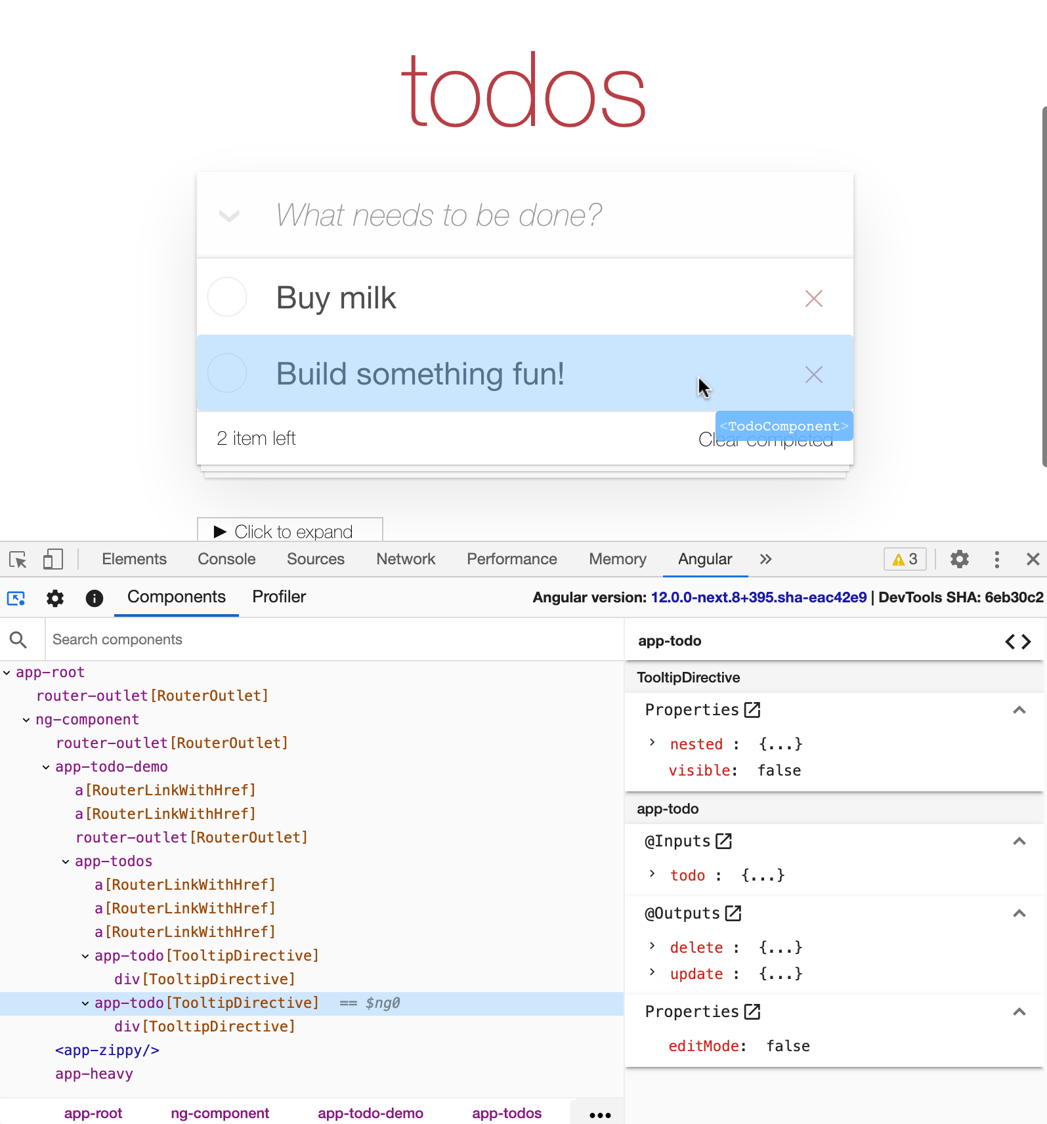Image resolution: width=1047 pixels, height=1124 pixels.
Task: Click app-todos in the breadcrumb bar
Action: click(506, 1114)
